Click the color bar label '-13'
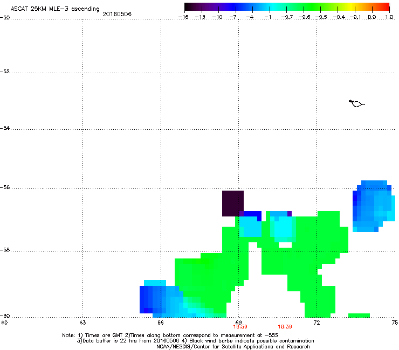This screenshot has width=399, height=350. (200, 17)
